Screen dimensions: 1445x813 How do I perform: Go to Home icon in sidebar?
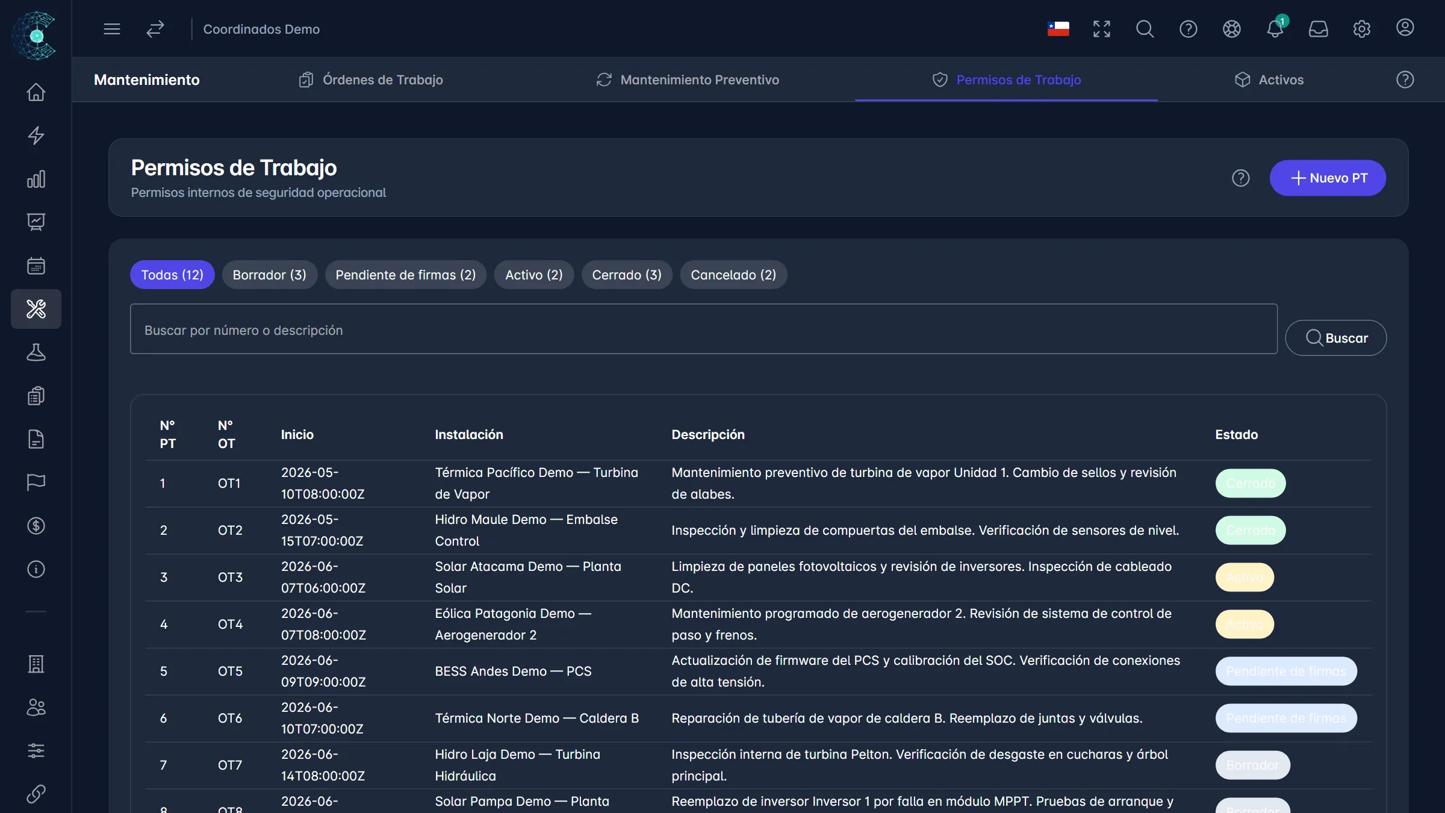[36, 92]
